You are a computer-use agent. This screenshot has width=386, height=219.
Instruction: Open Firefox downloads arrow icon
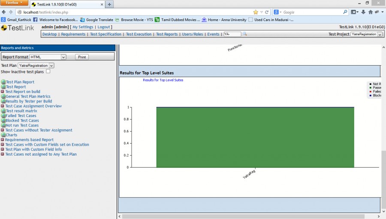(363, 12)
